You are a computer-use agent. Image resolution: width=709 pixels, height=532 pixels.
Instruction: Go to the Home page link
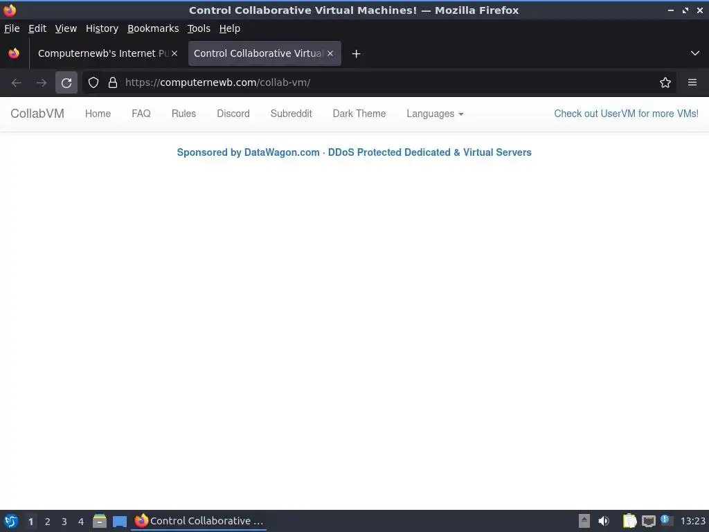pyautogui.click(x=98, y=114)
